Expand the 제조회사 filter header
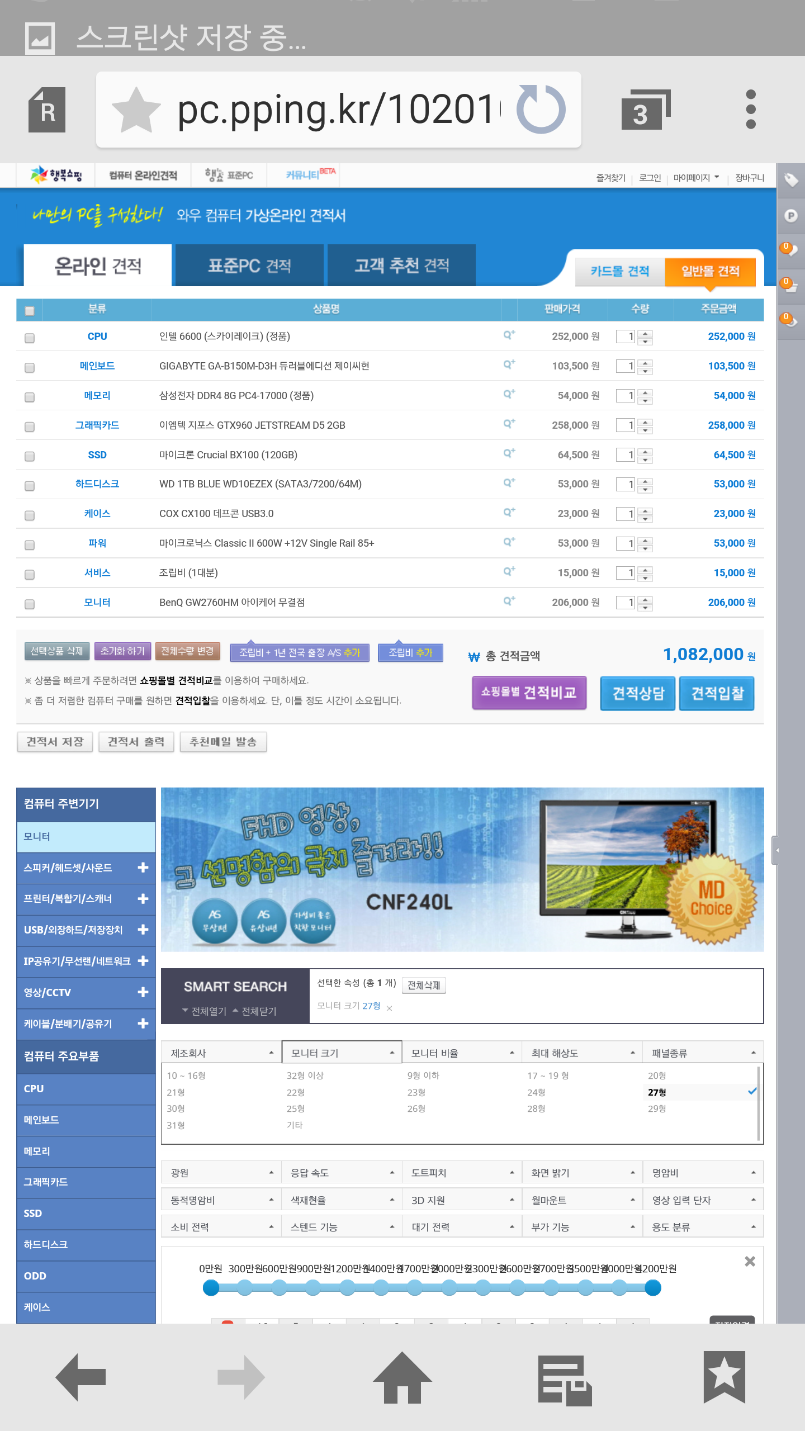The width and height of the screenshot is (805, 1431). [221, 1053]
